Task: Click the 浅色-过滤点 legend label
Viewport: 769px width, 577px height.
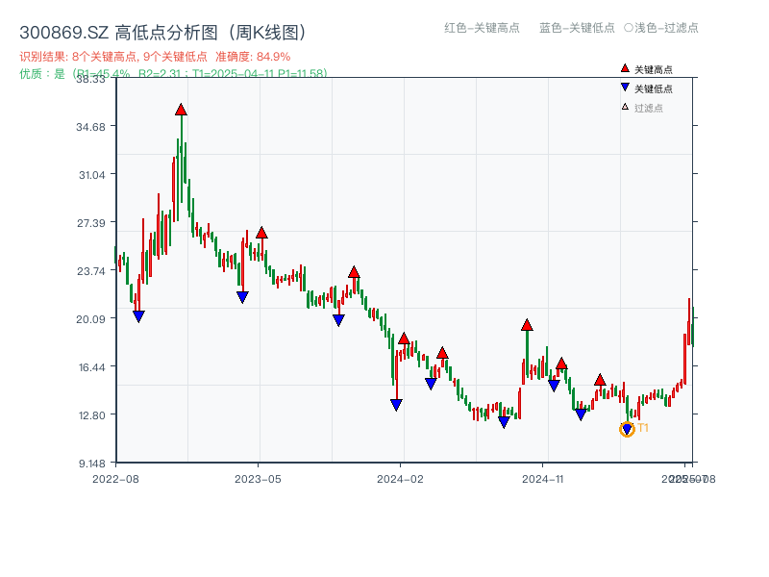Action: tap(666, 28)
